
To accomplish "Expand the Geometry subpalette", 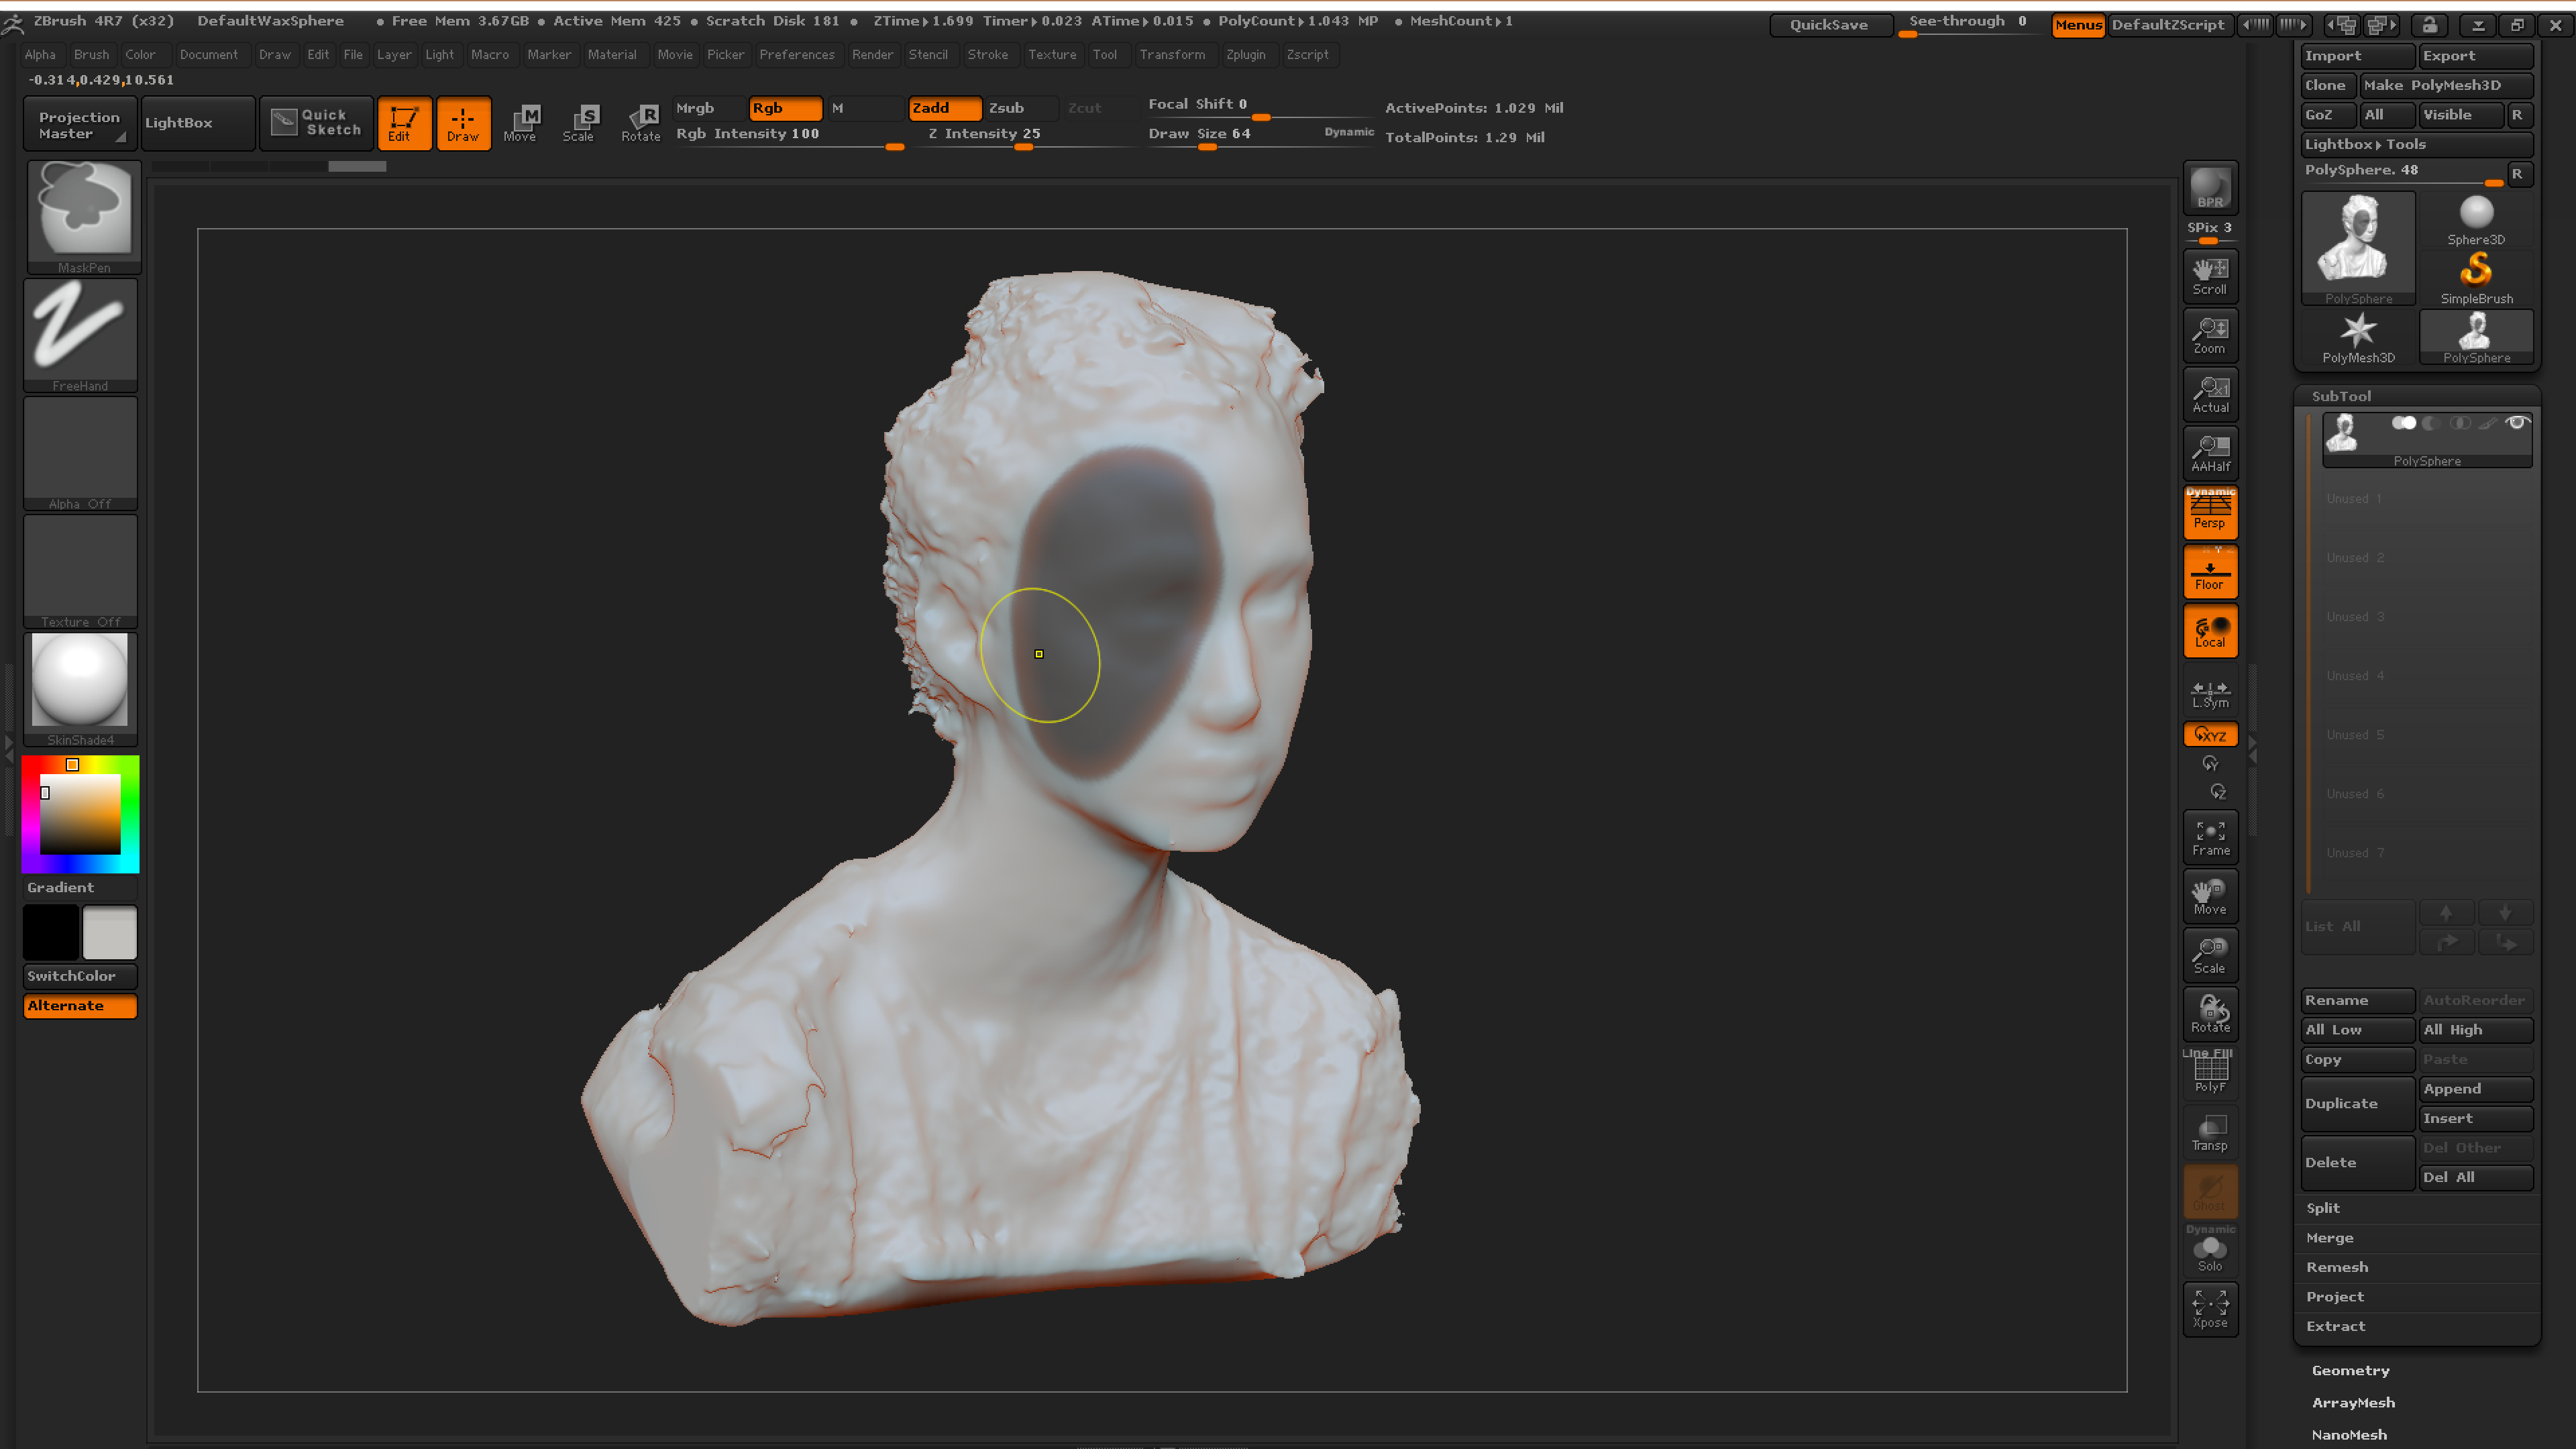I will (2350, 1370).
